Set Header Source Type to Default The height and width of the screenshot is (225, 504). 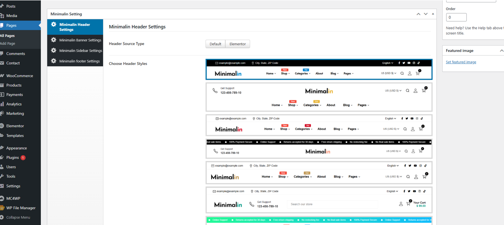click(x=215, y=44)
